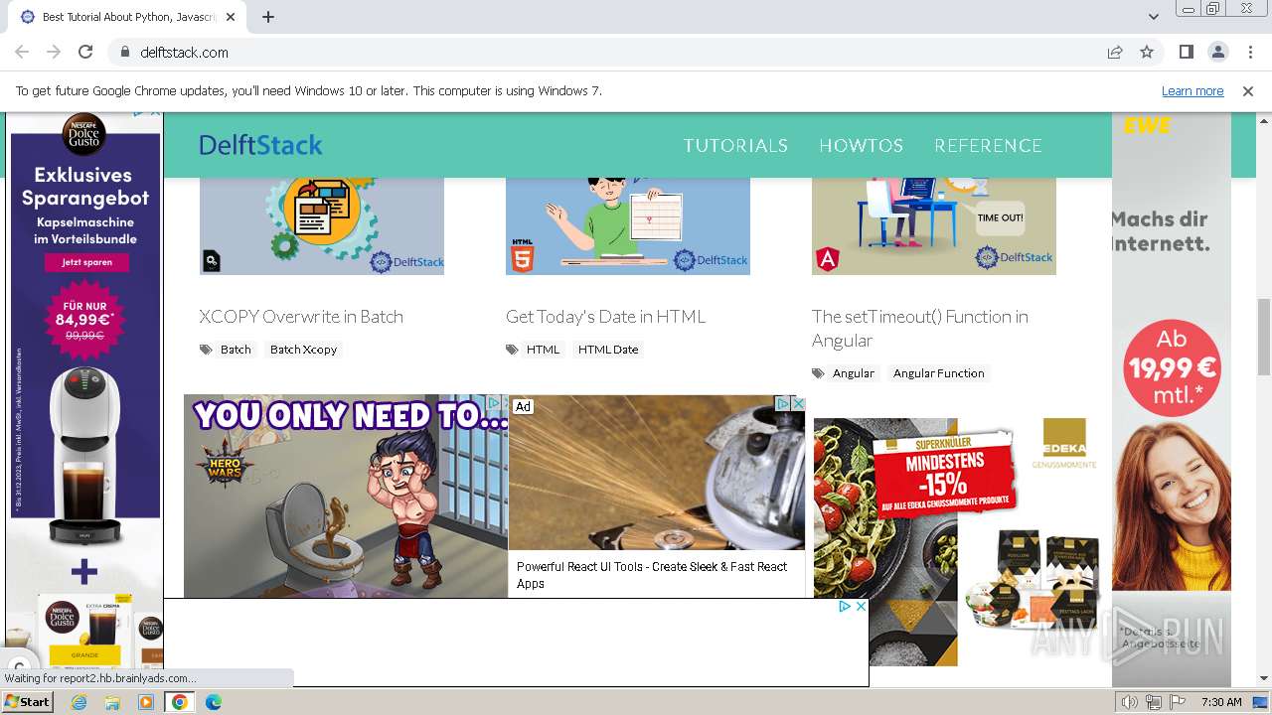Open the tab search chevron
This screenshot has width=1272, height=715.
(1153, 17)
